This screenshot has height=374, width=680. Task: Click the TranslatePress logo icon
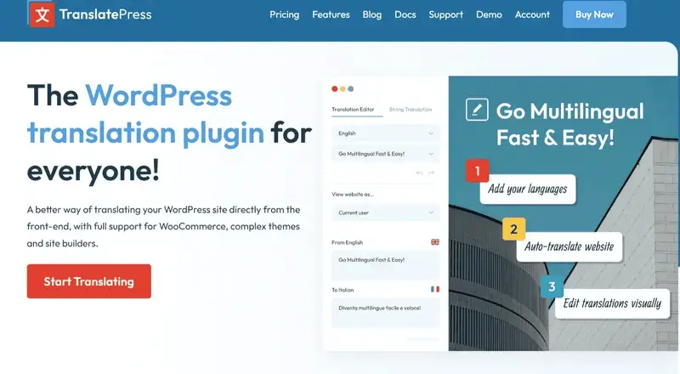[42, 14]
